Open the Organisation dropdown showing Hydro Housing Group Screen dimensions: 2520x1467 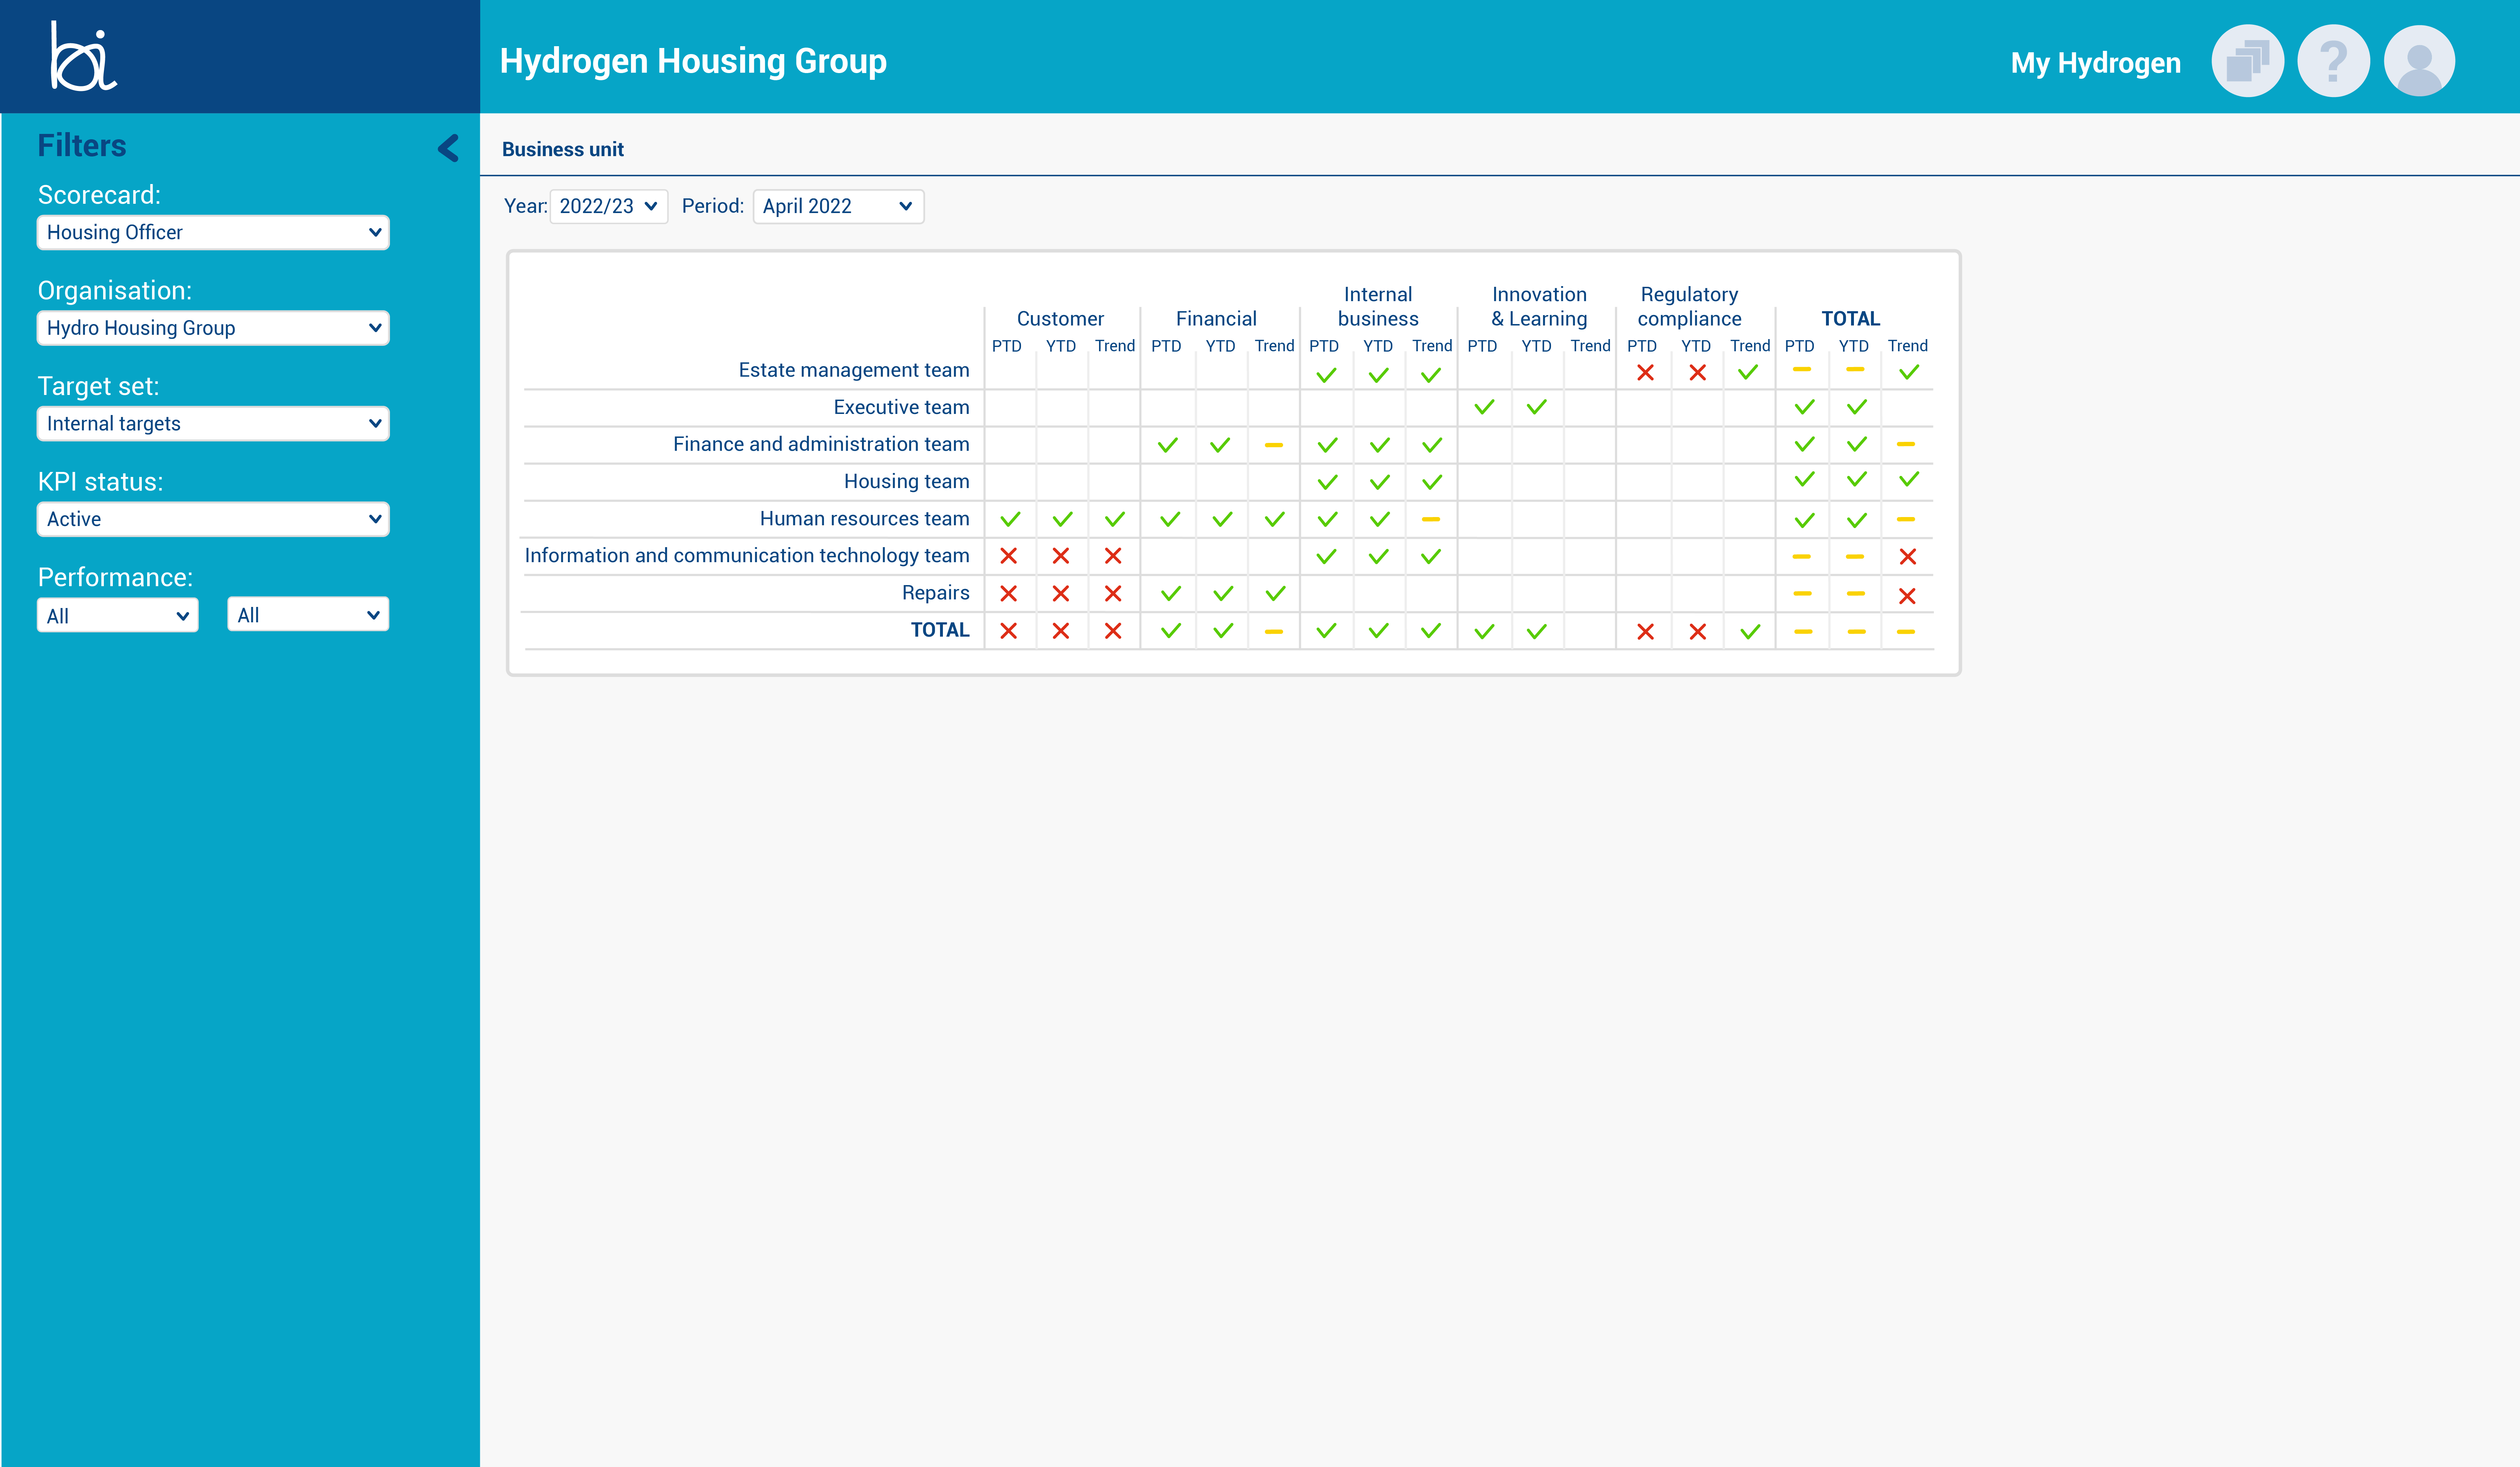[213, 328]
